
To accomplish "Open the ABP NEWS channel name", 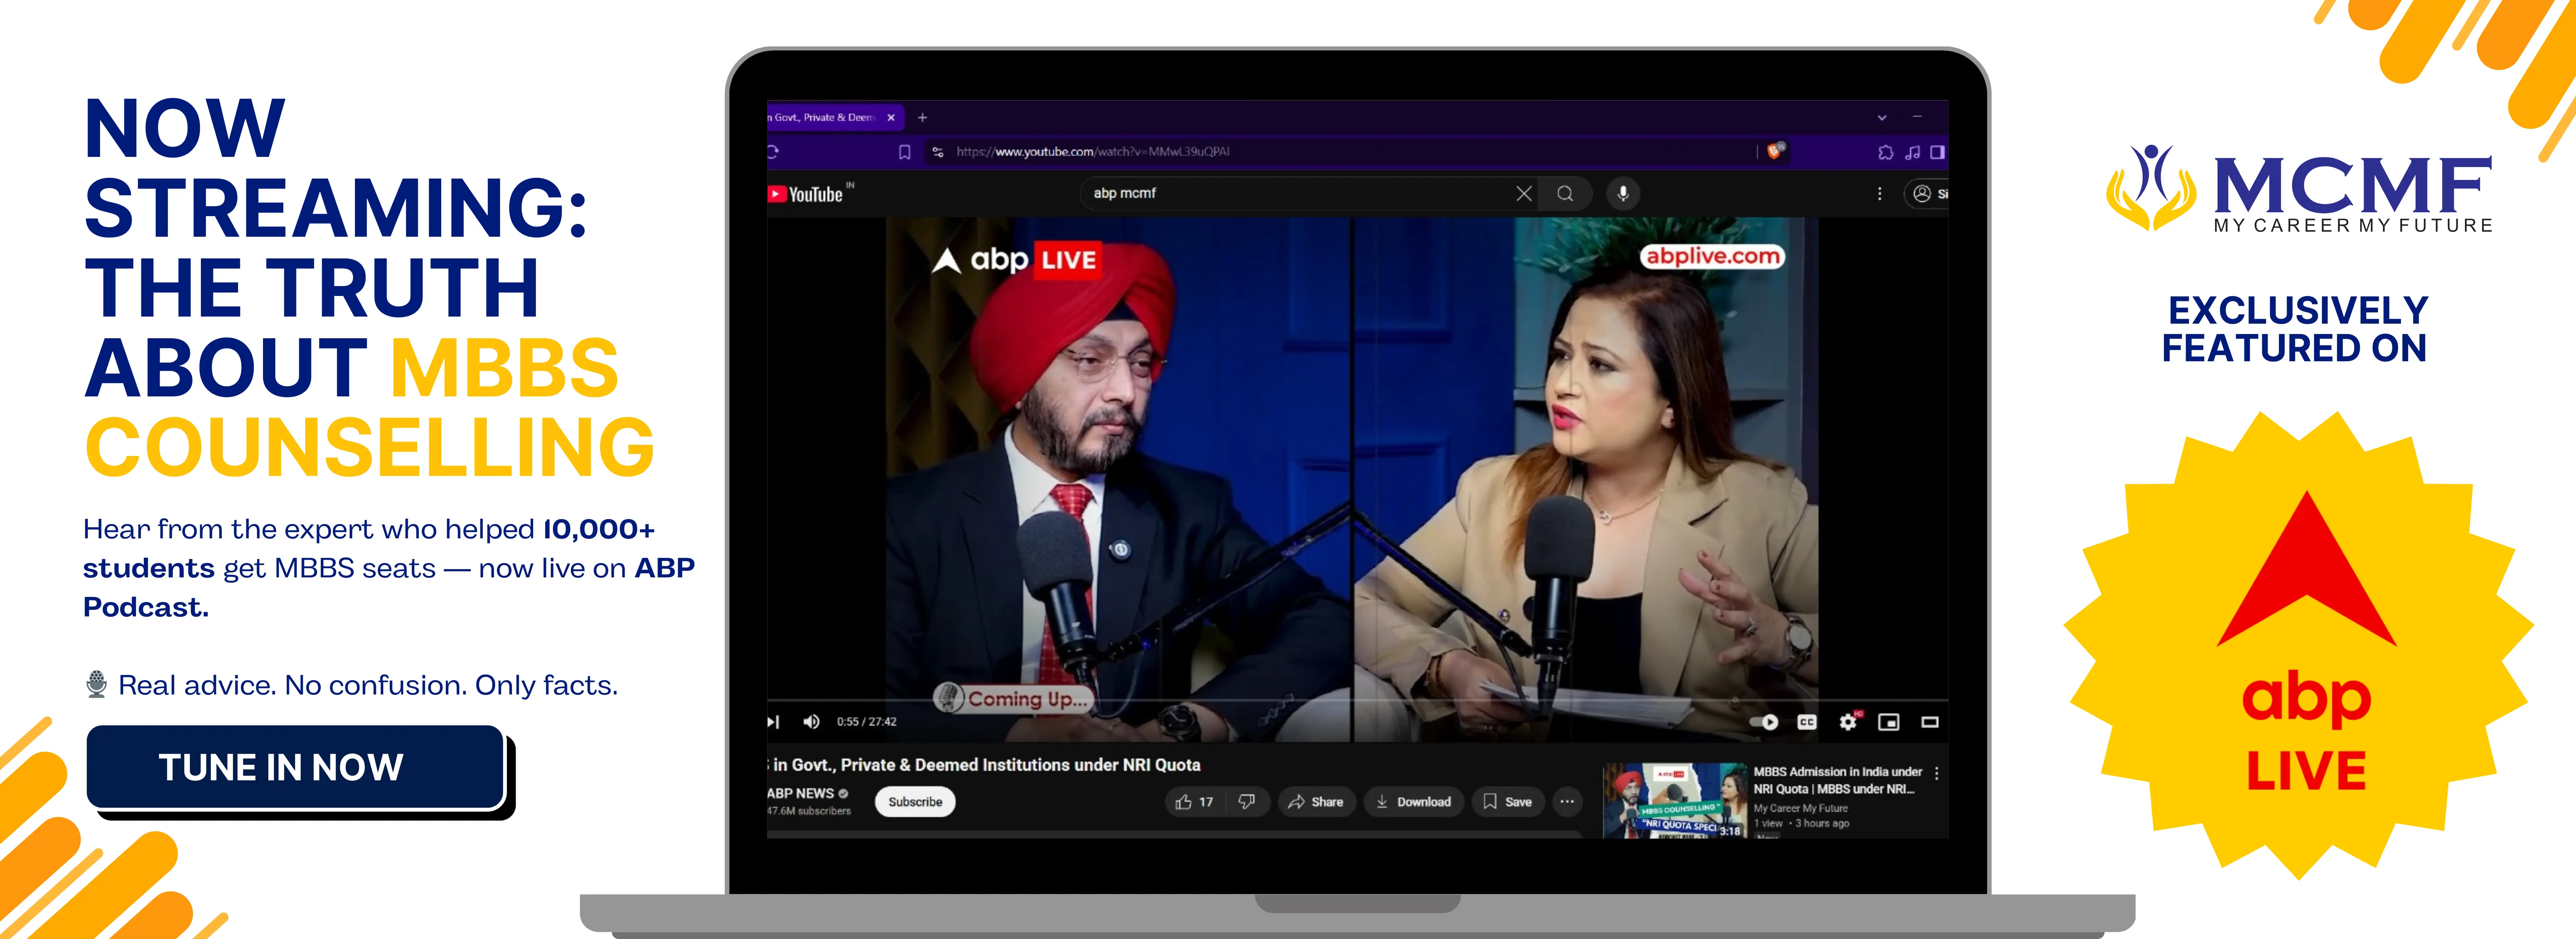I will click(x=800, y=793).
